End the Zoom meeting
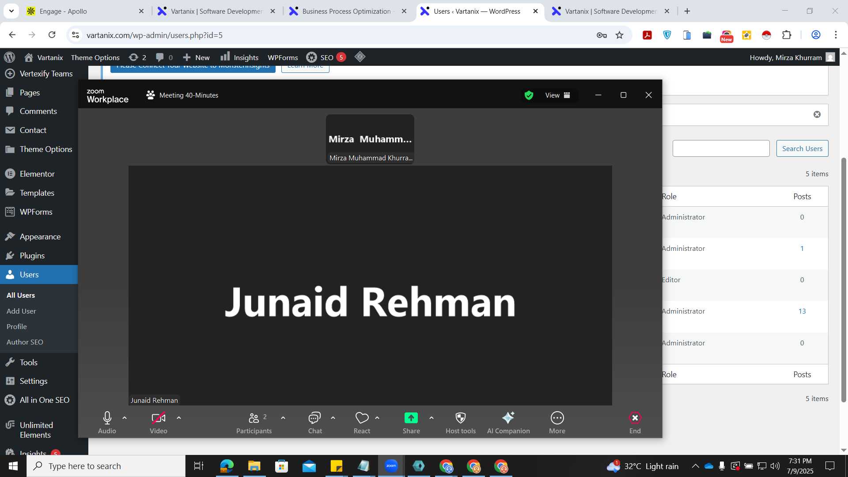The width and height of the screenshot is (848, 477). (x=635, y=422)
